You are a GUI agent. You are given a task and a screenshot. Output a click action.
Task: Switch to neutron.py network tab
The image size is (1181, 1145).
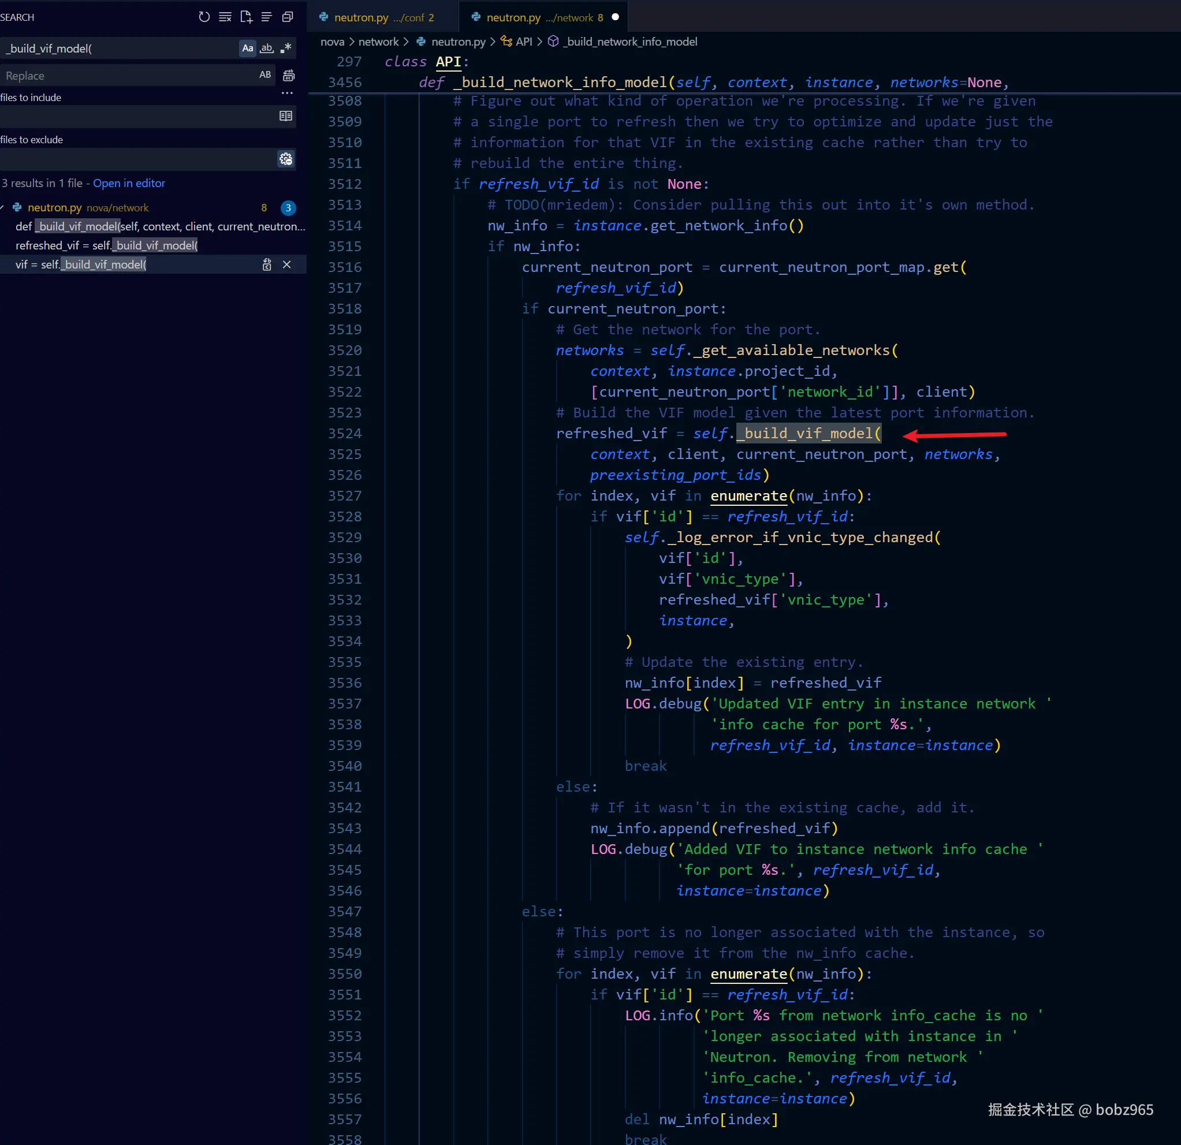pyautogui.click(x=542, y=17)
